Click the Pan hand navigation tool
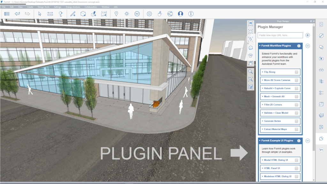This screenshot has height=184, width=327. click(x=250, y=63)
